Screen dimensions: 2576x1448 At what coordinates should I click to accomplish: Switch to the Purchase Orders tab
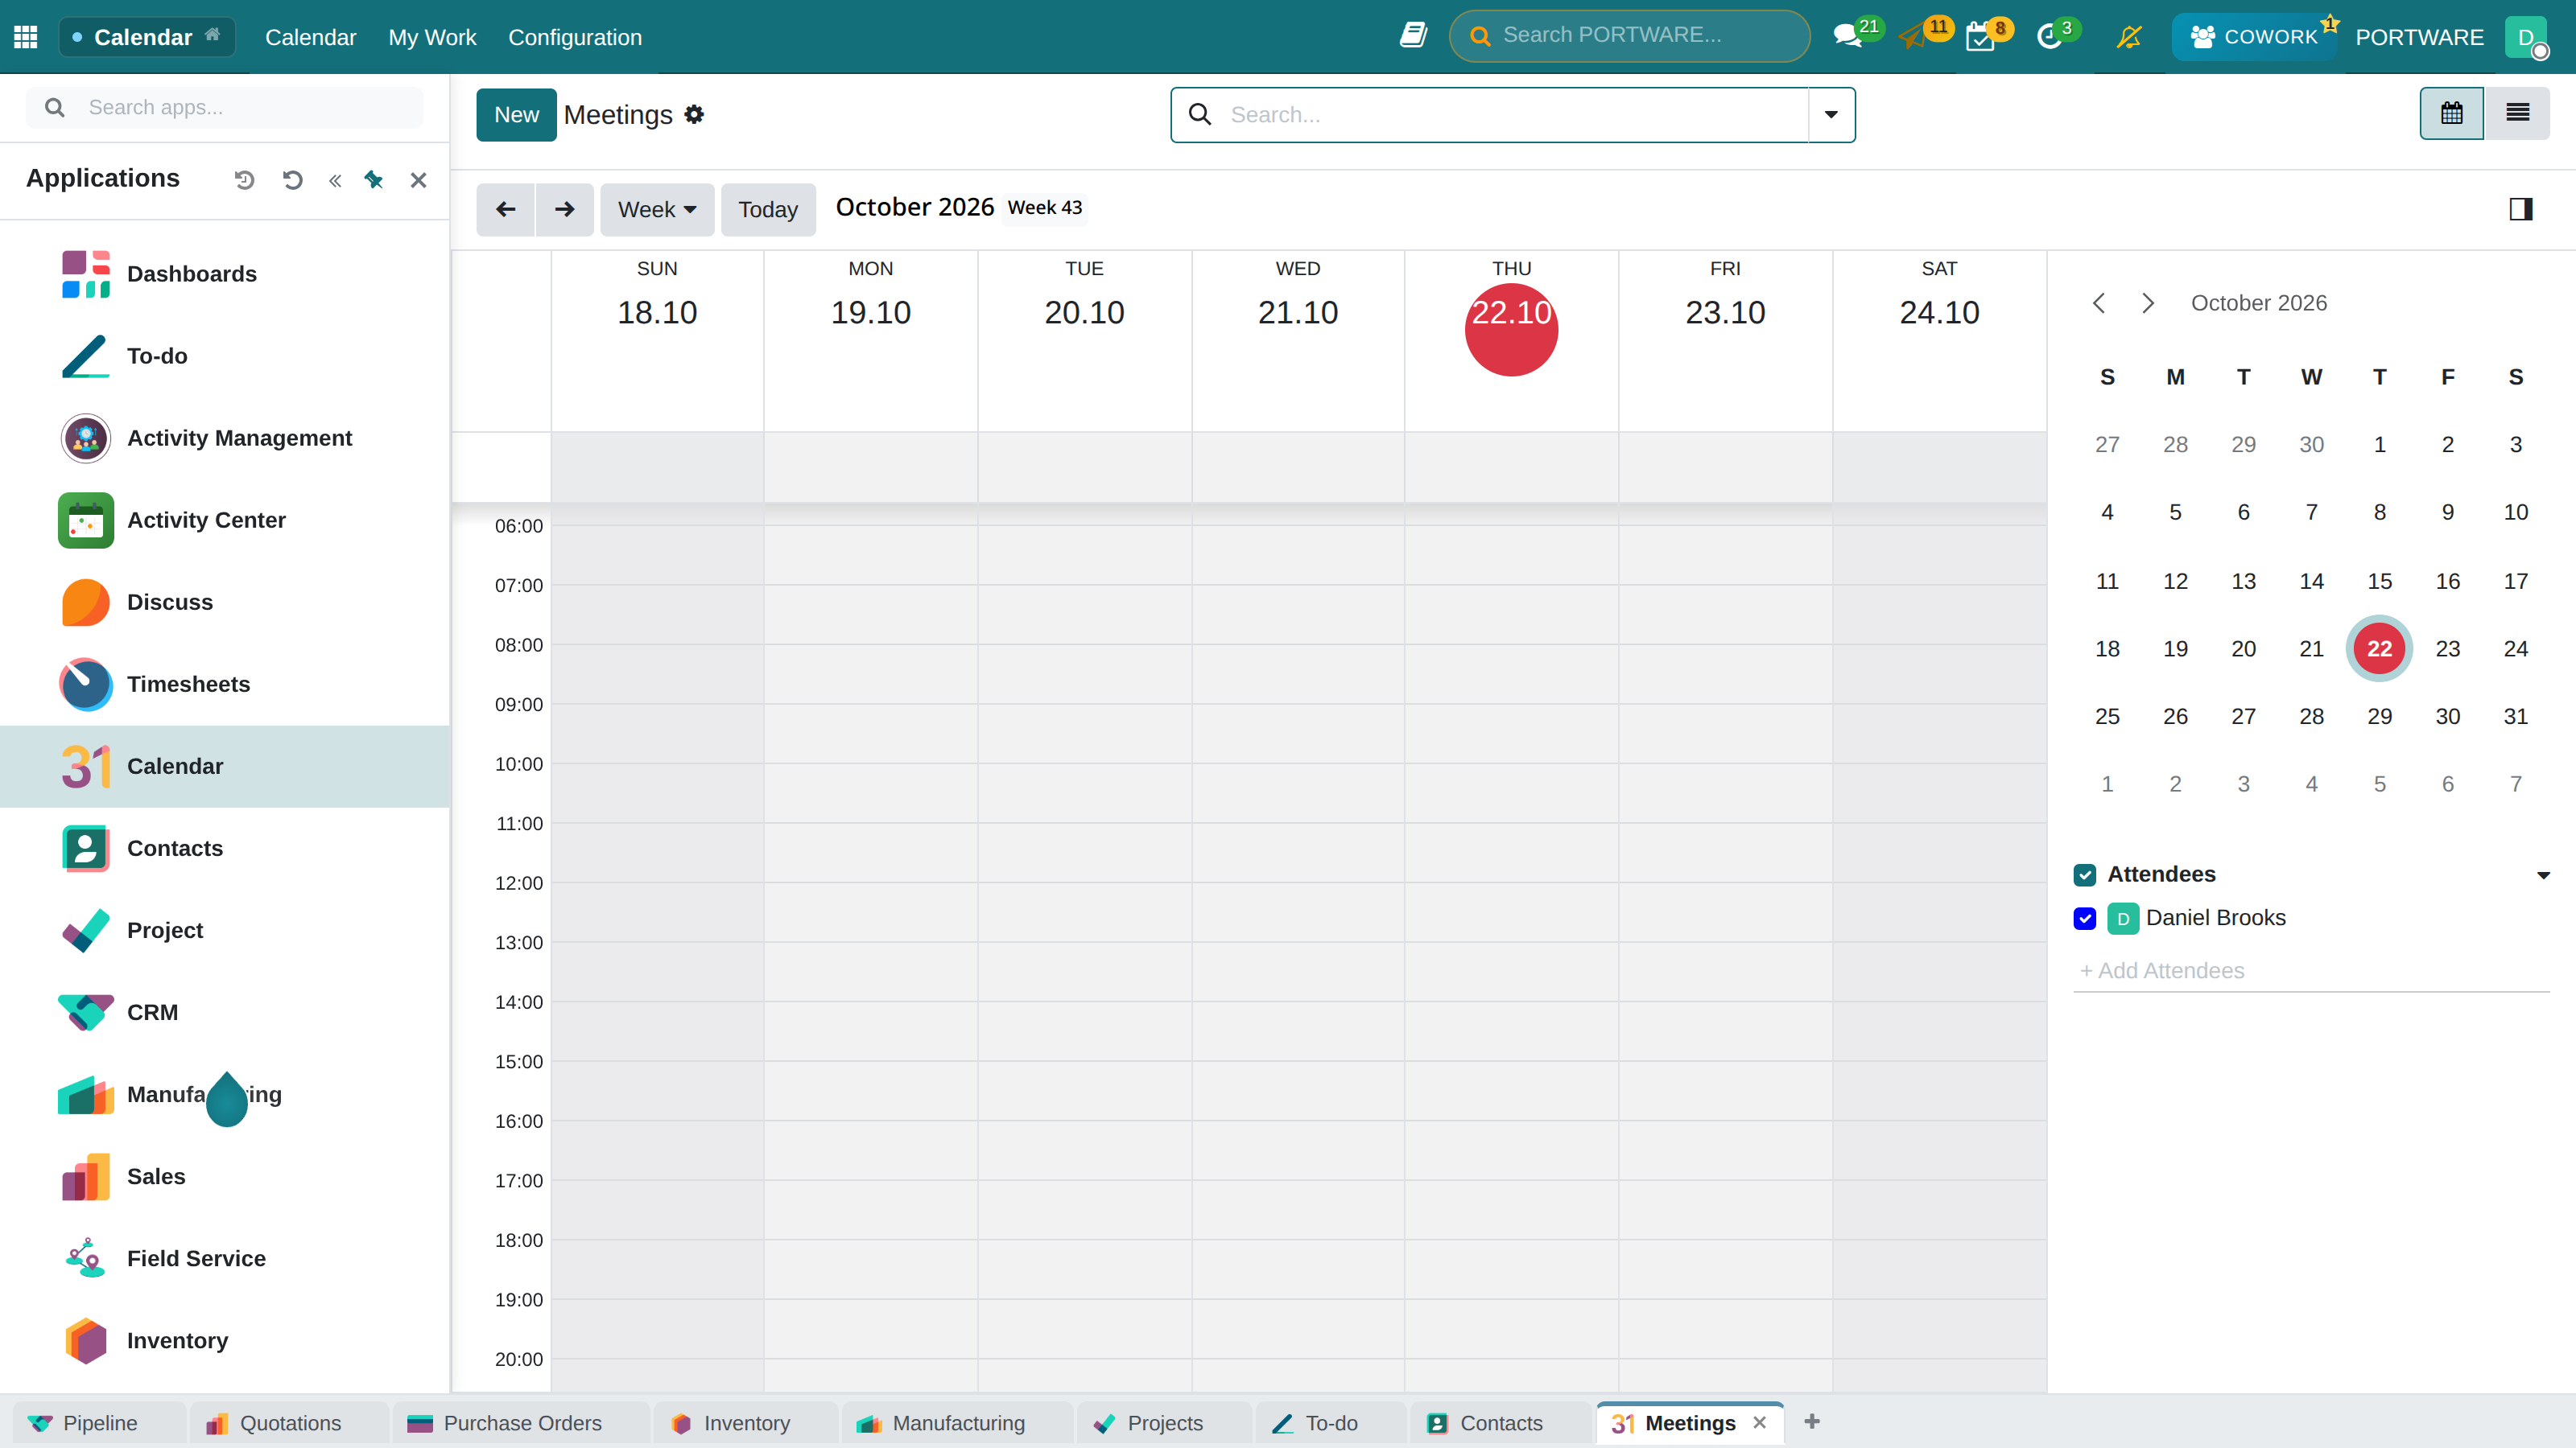click(522, 1423)
